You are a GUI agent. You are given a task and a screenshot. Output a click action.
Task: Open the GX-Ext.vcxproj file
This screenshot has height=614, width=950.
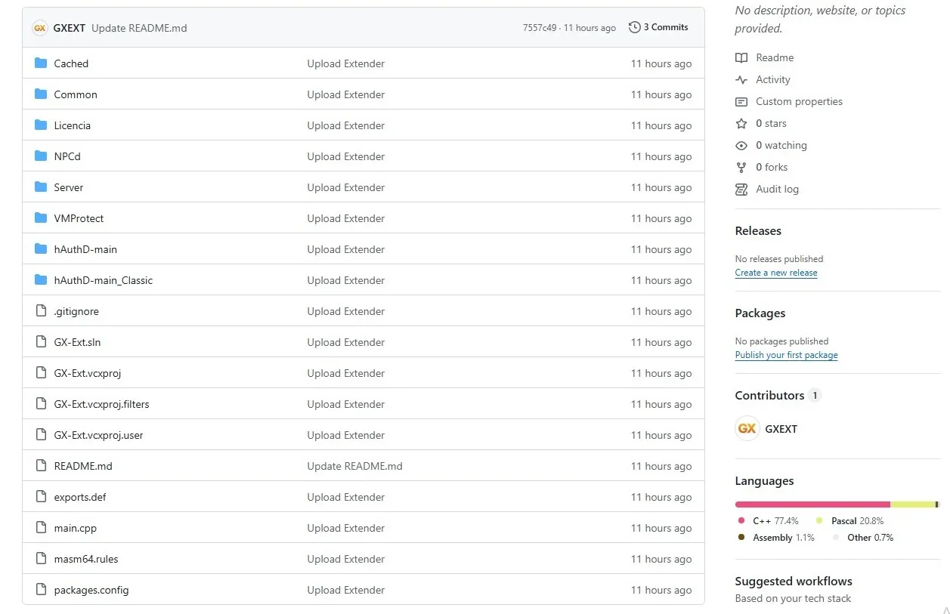[88, 373]
